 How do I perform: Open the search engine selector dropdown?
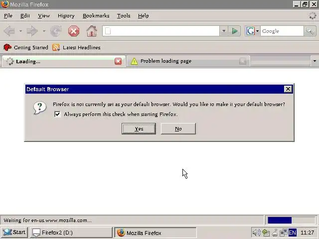point(257,31)
